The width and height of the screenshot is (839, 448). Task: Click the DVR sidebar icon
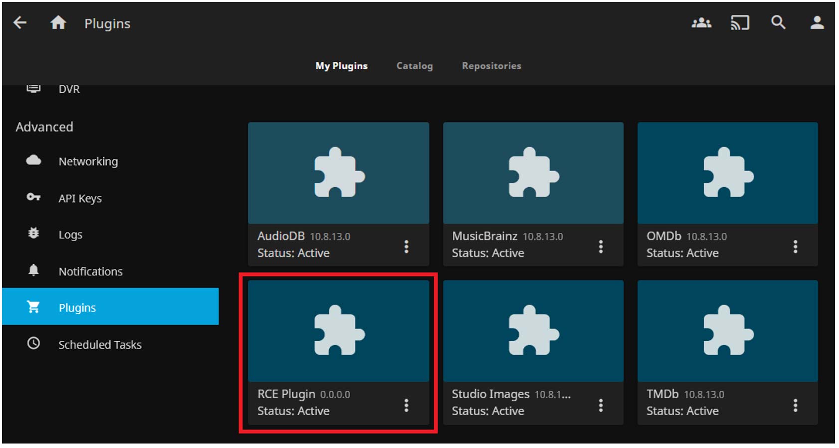tap(33, 89)
